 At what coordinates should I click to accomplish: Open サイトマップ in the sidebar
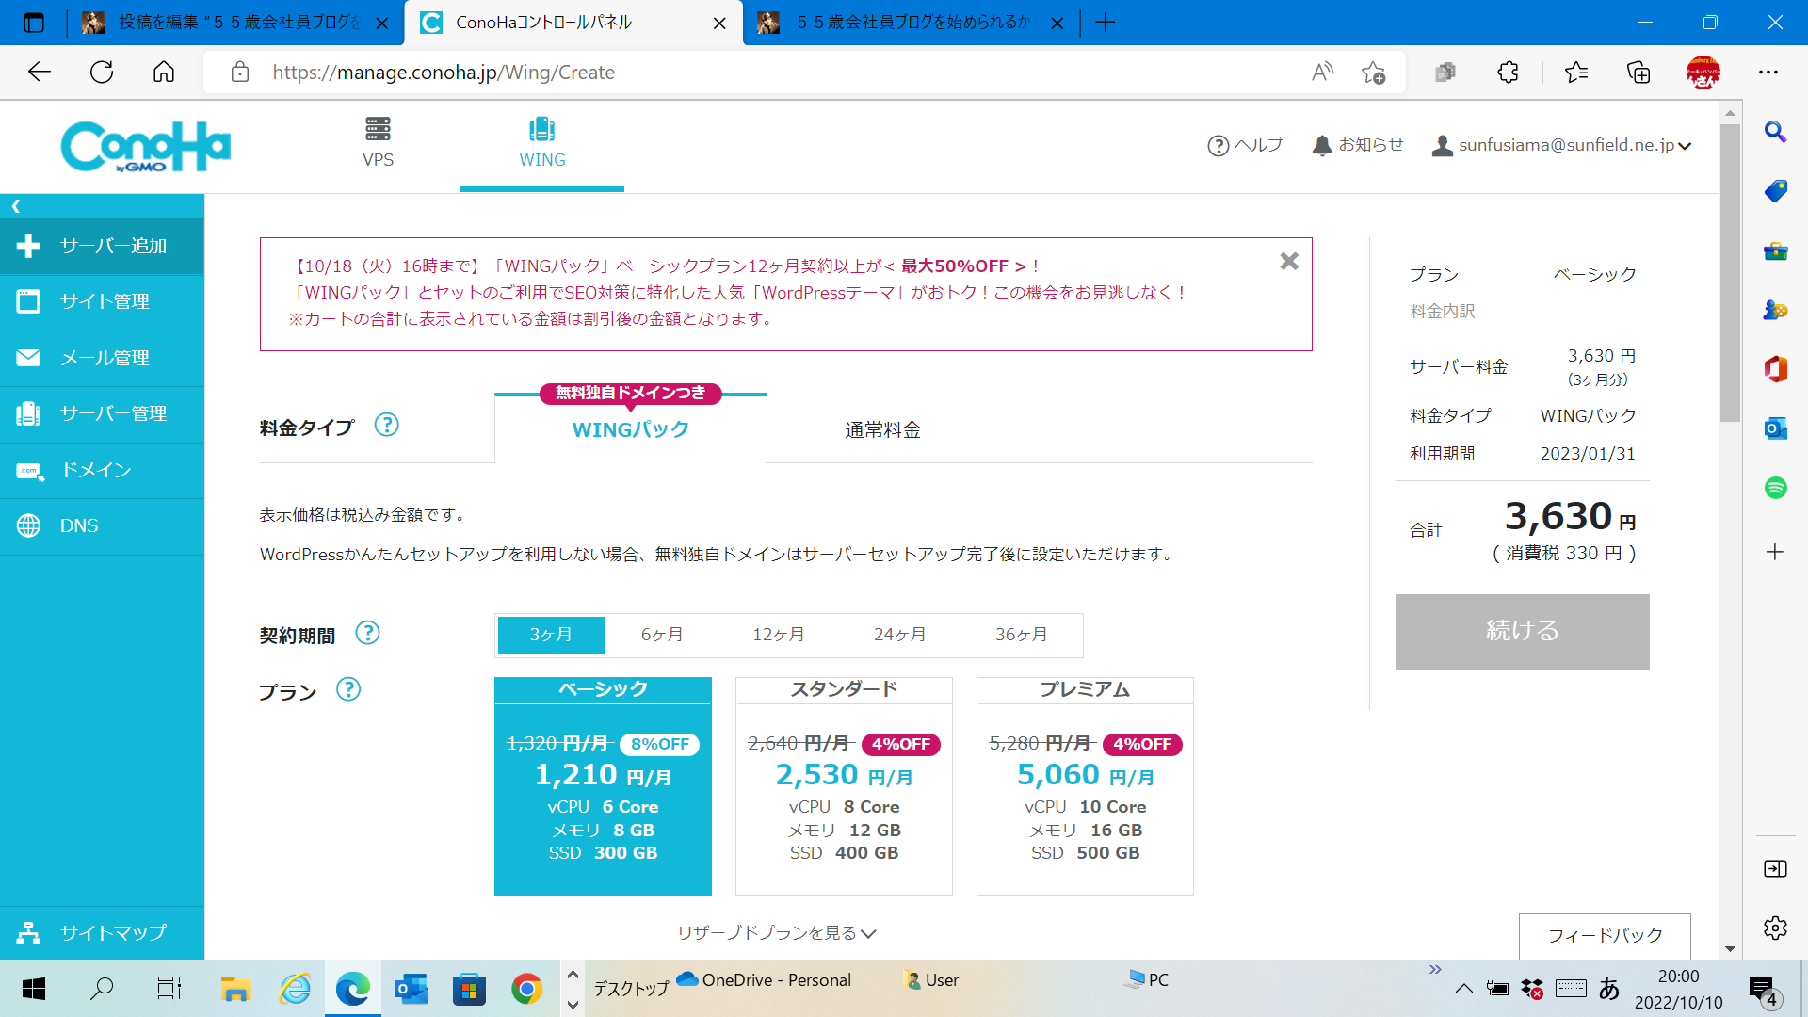102,933
